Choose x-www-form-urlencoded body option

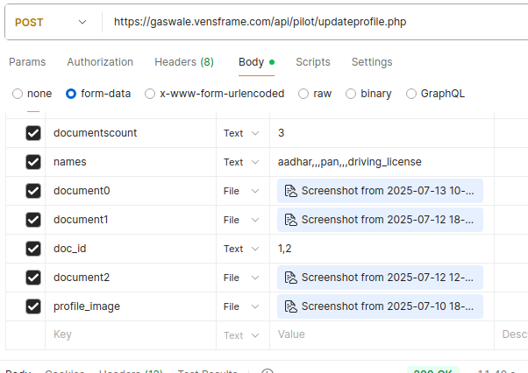pos(150,94)
